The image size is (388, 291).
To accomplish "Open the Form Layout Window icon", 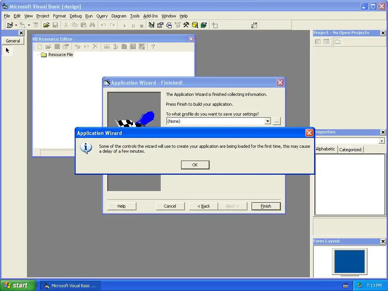I will click(x=169, y=25).
